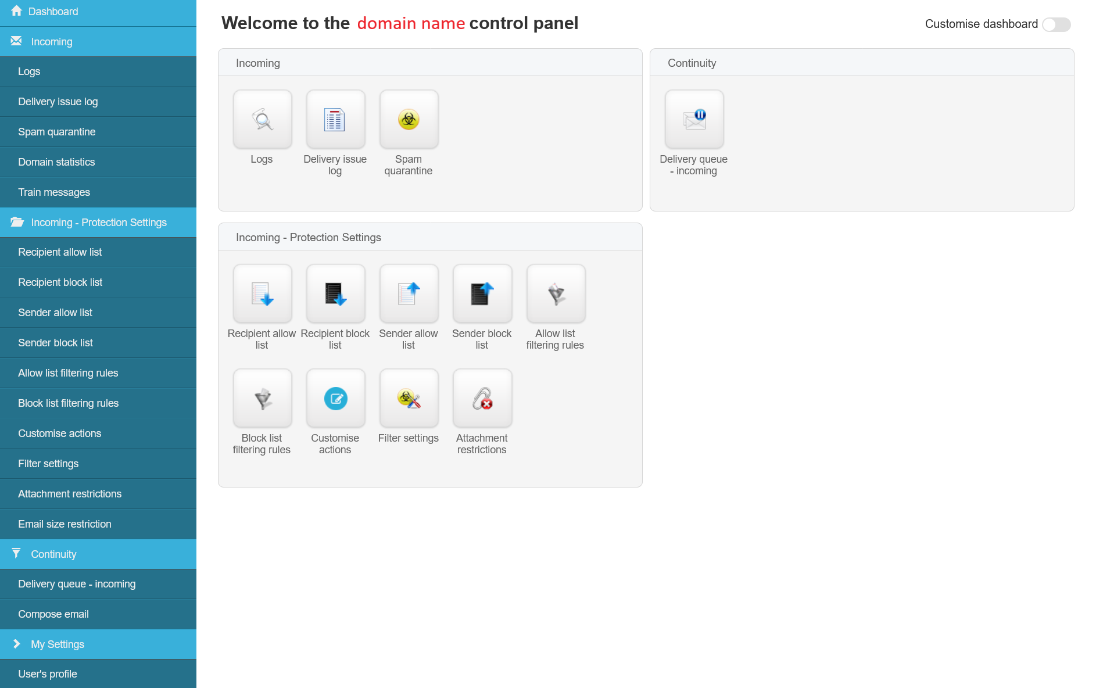Click the folder icon beside Incoming - Protection Settings
The image size is (1103, 688).
click(17, 222)
